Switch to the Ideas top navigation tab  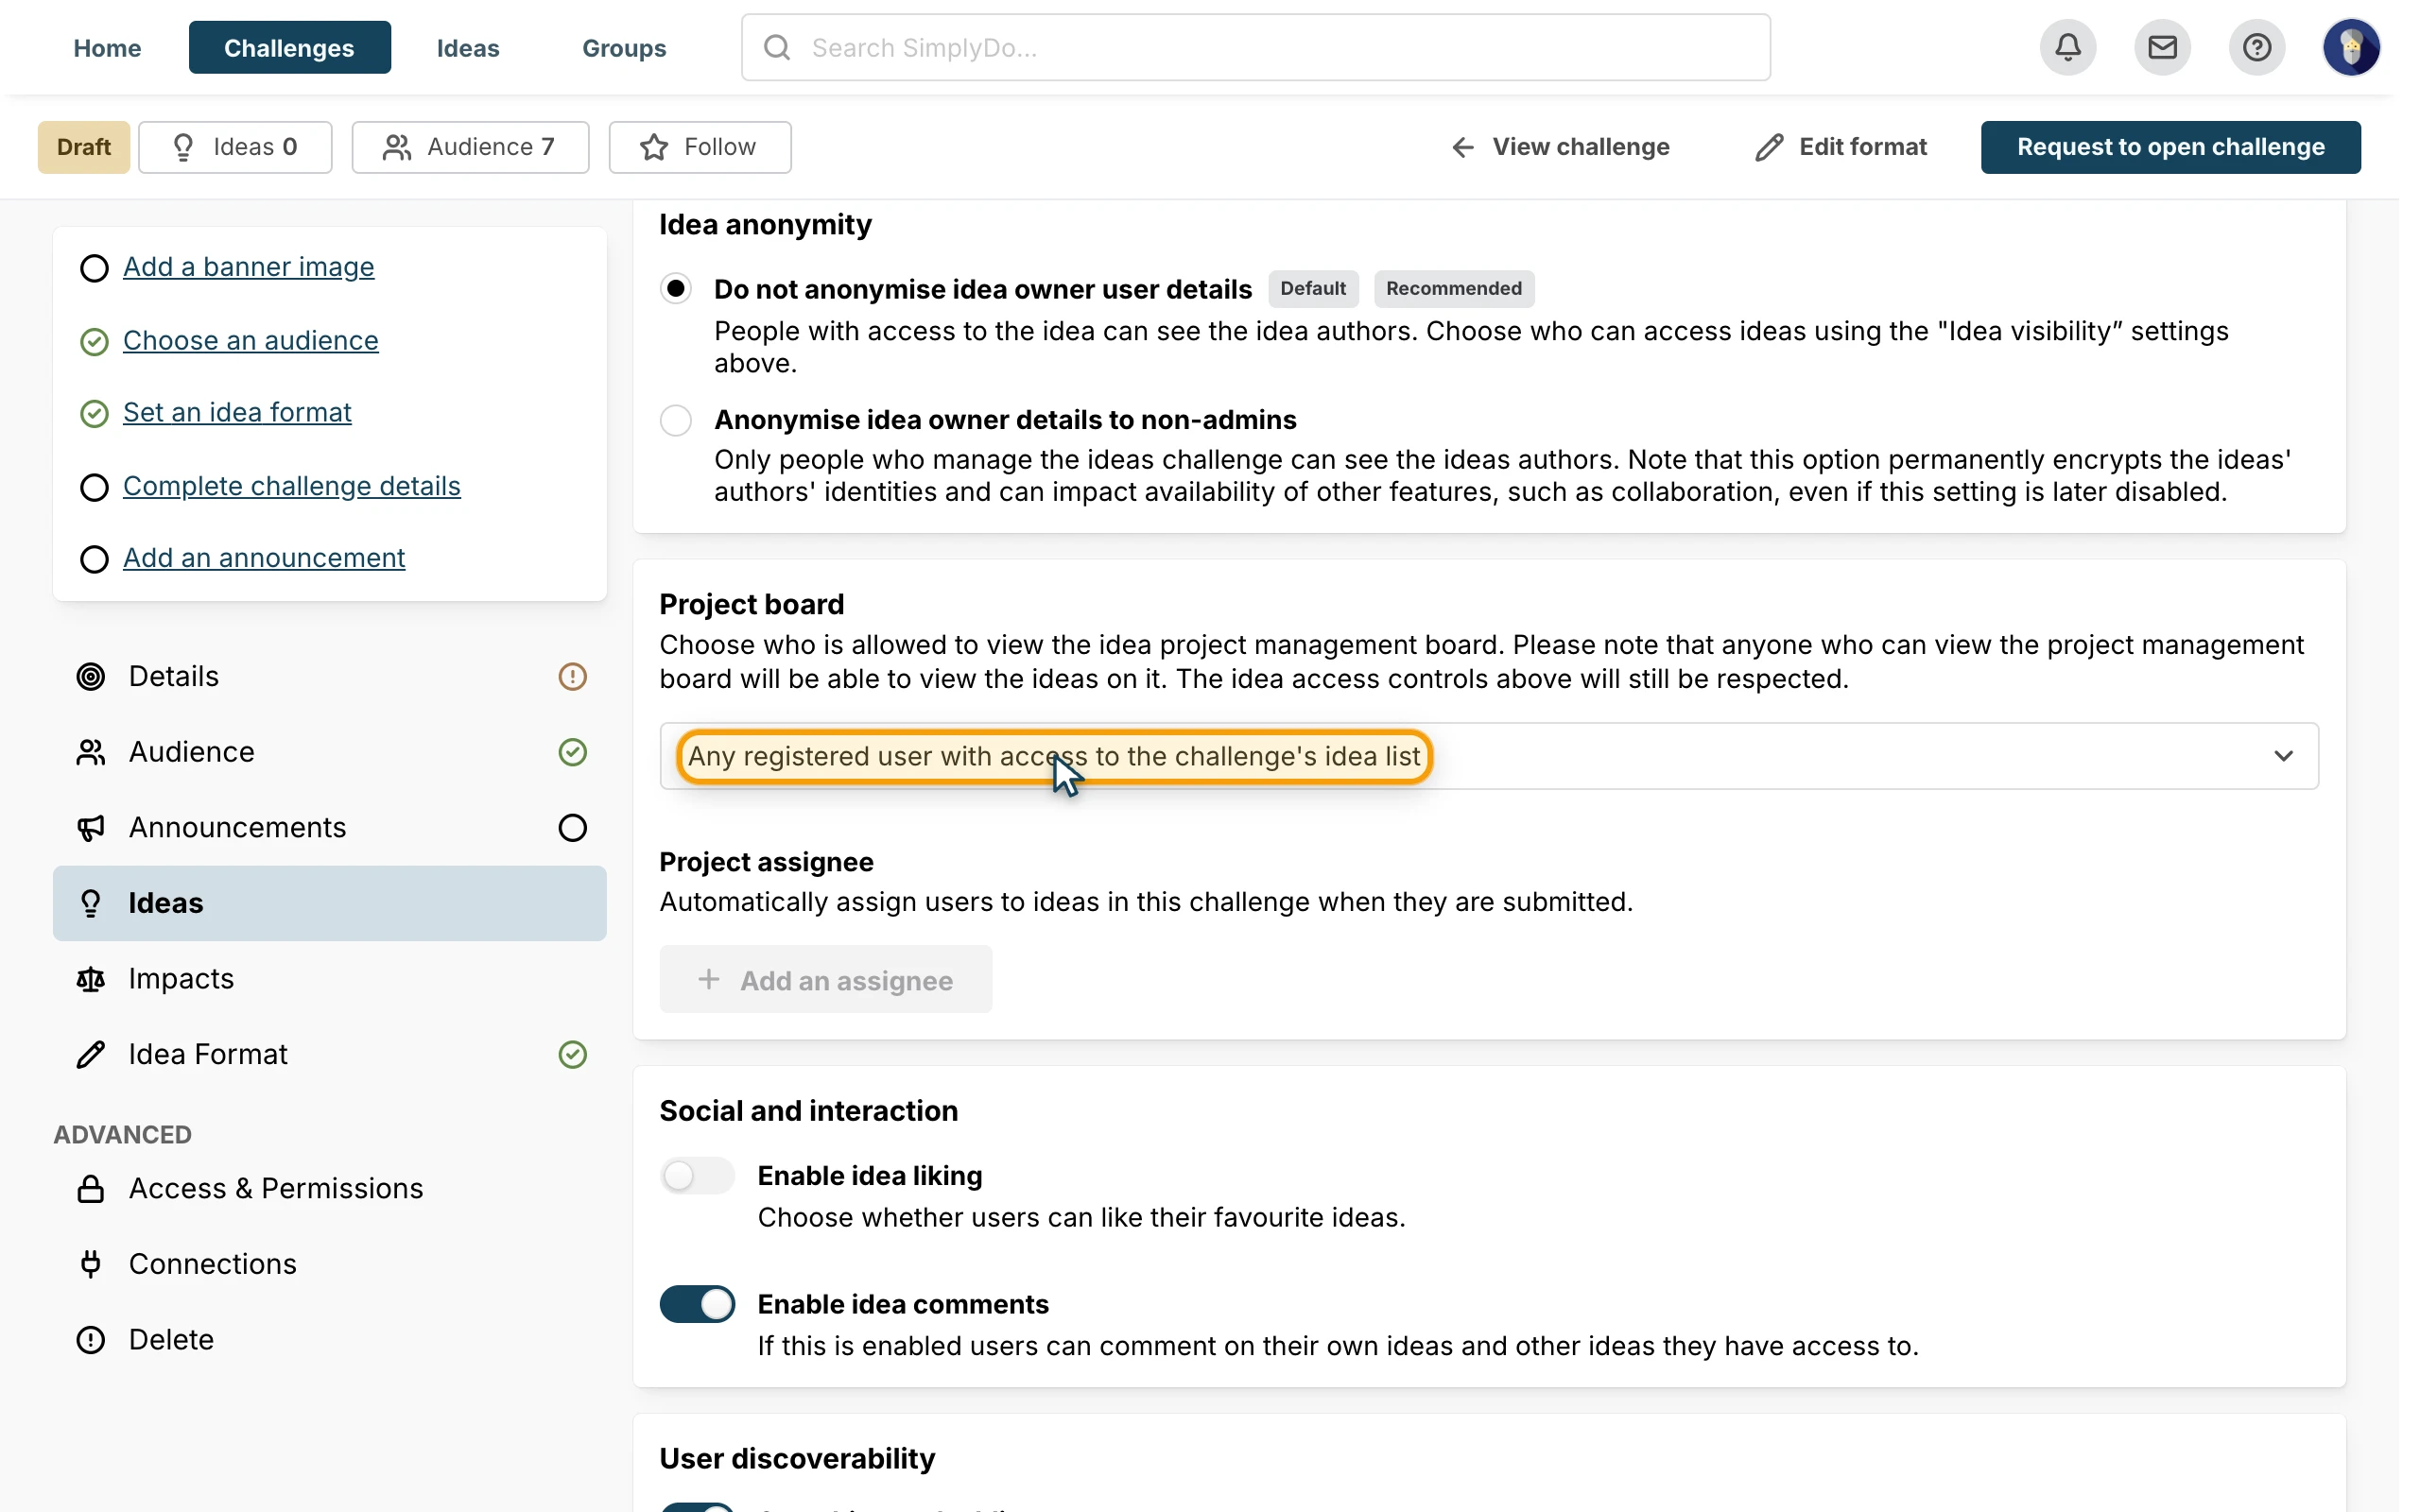pos(468,47)
